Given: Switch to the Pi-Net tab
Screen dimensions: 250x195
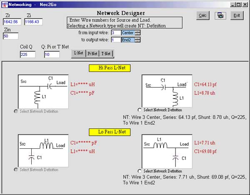Looking at the screenshot, I should [92, 54].
